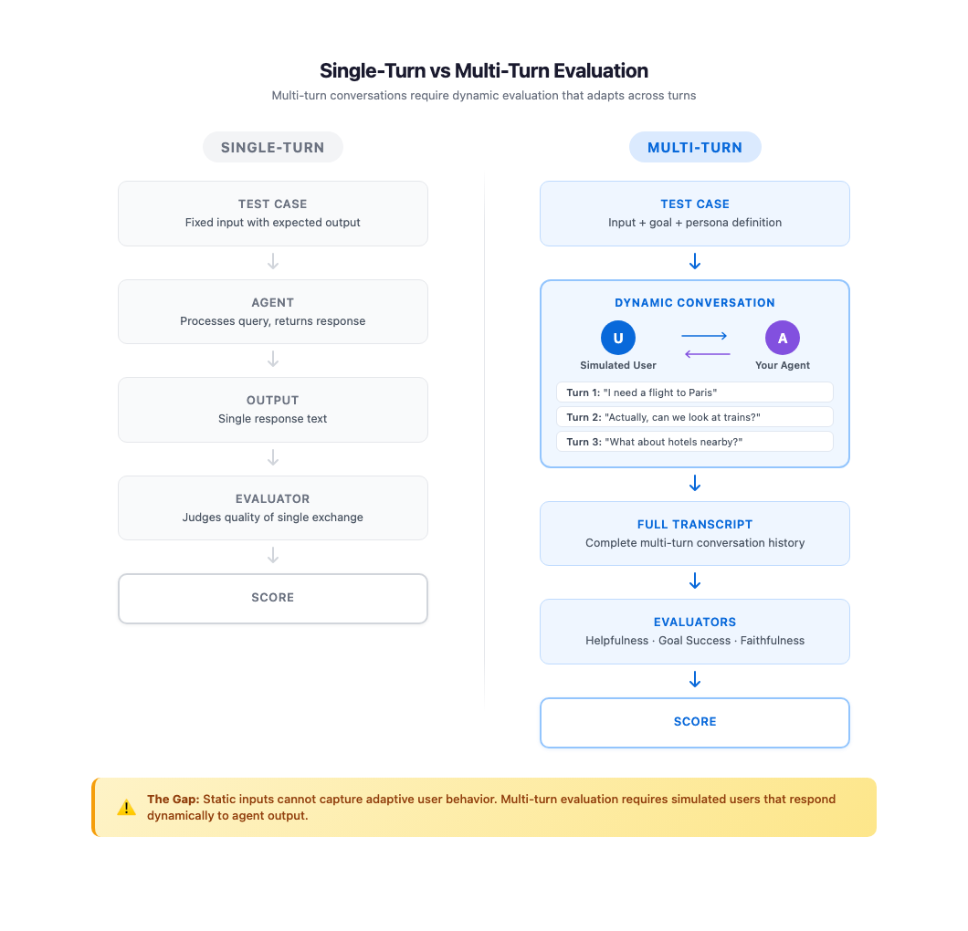The height and width of the screenshot is (931, 968).
Task: Click the yellow Gap callout banner
Action: point(484,807)
